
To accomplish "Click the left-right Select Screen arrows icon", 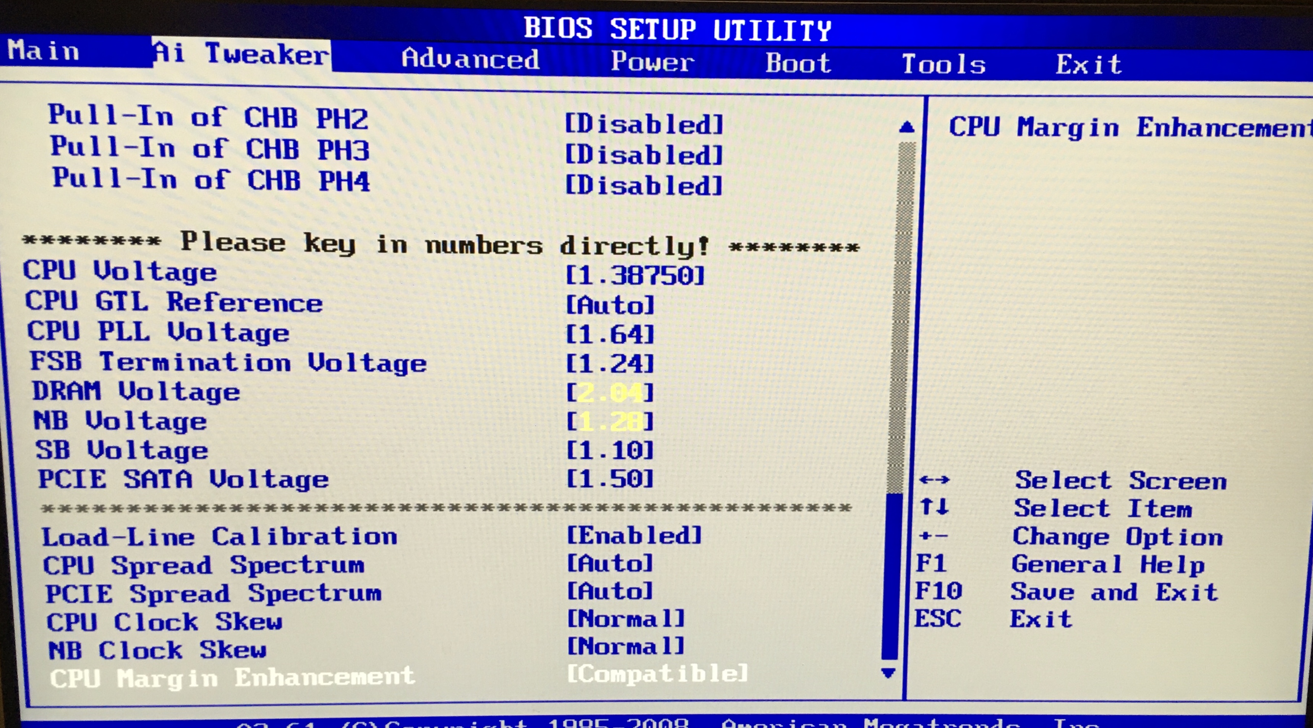I will tap(934, 480).
